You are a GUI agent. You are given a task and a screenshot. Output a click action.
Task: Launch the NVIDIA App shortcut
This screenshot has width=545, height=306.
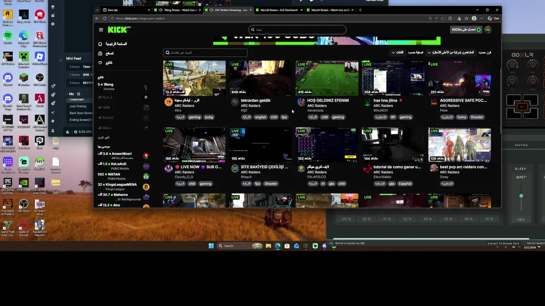[23, 185]
